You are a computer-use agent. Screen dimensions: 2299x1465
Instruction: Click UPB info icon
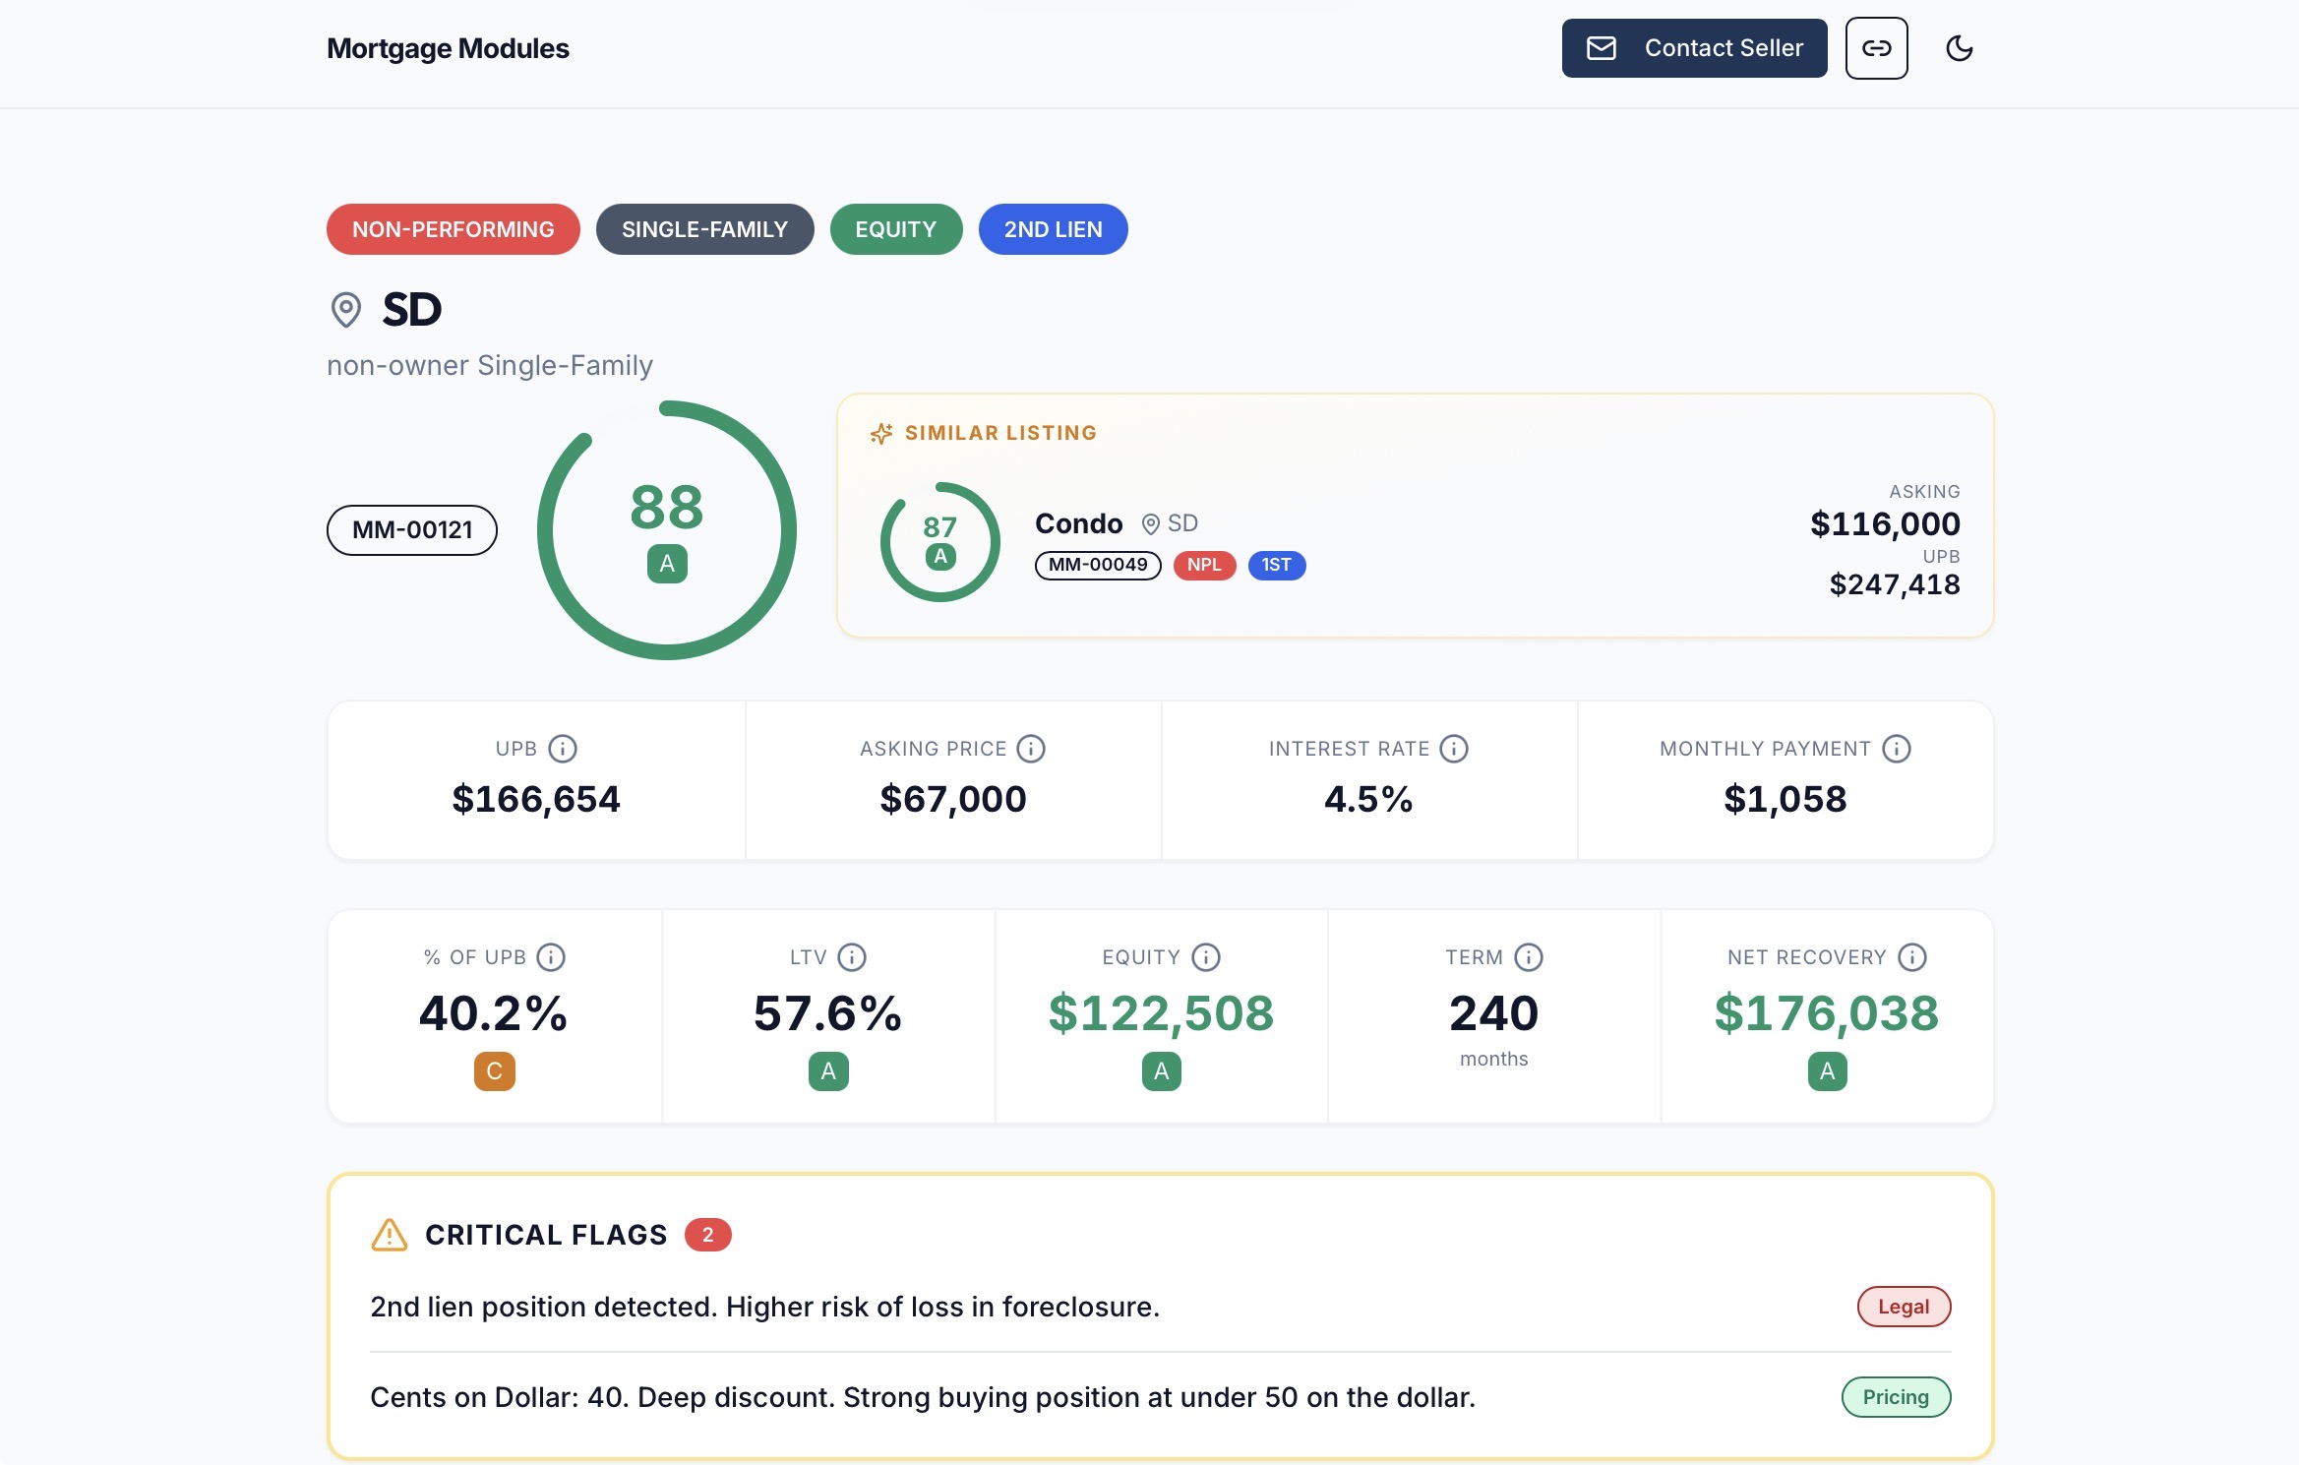coord(563,749)
